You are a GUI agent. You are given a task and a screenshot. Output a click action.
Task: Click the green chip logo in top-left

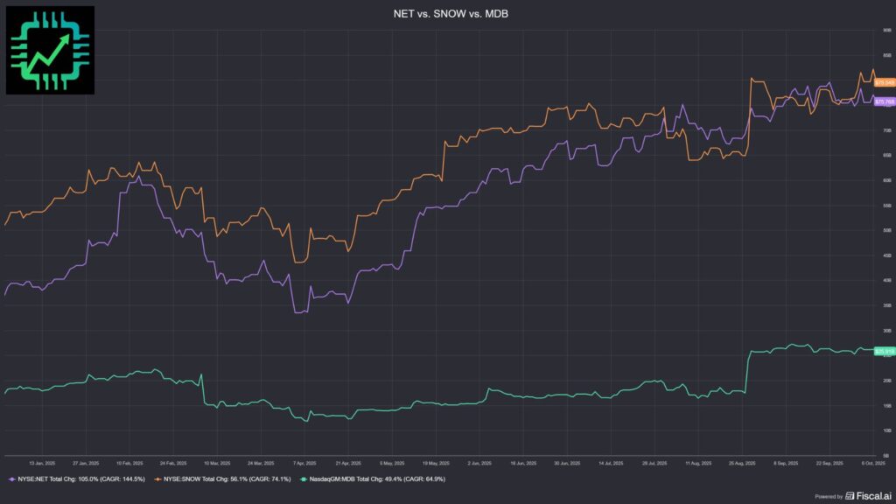pos(50,50)
